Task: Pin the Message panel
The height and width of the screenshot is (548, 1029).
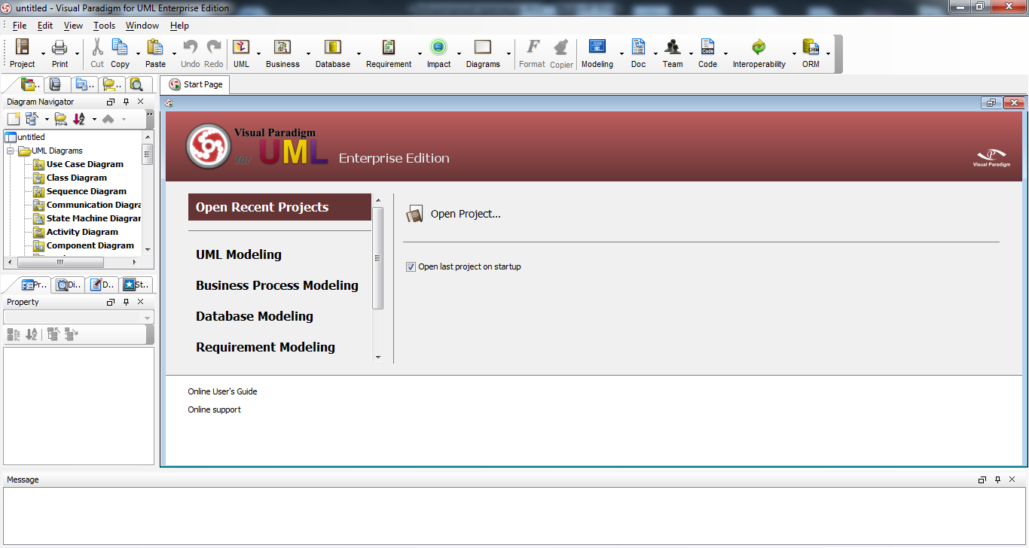Action: pos(997,479)
